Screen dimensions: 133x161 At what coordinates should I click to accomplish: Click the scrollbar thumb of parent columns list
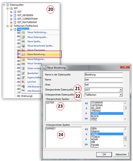pyautogui.click(x=125, y=108)
